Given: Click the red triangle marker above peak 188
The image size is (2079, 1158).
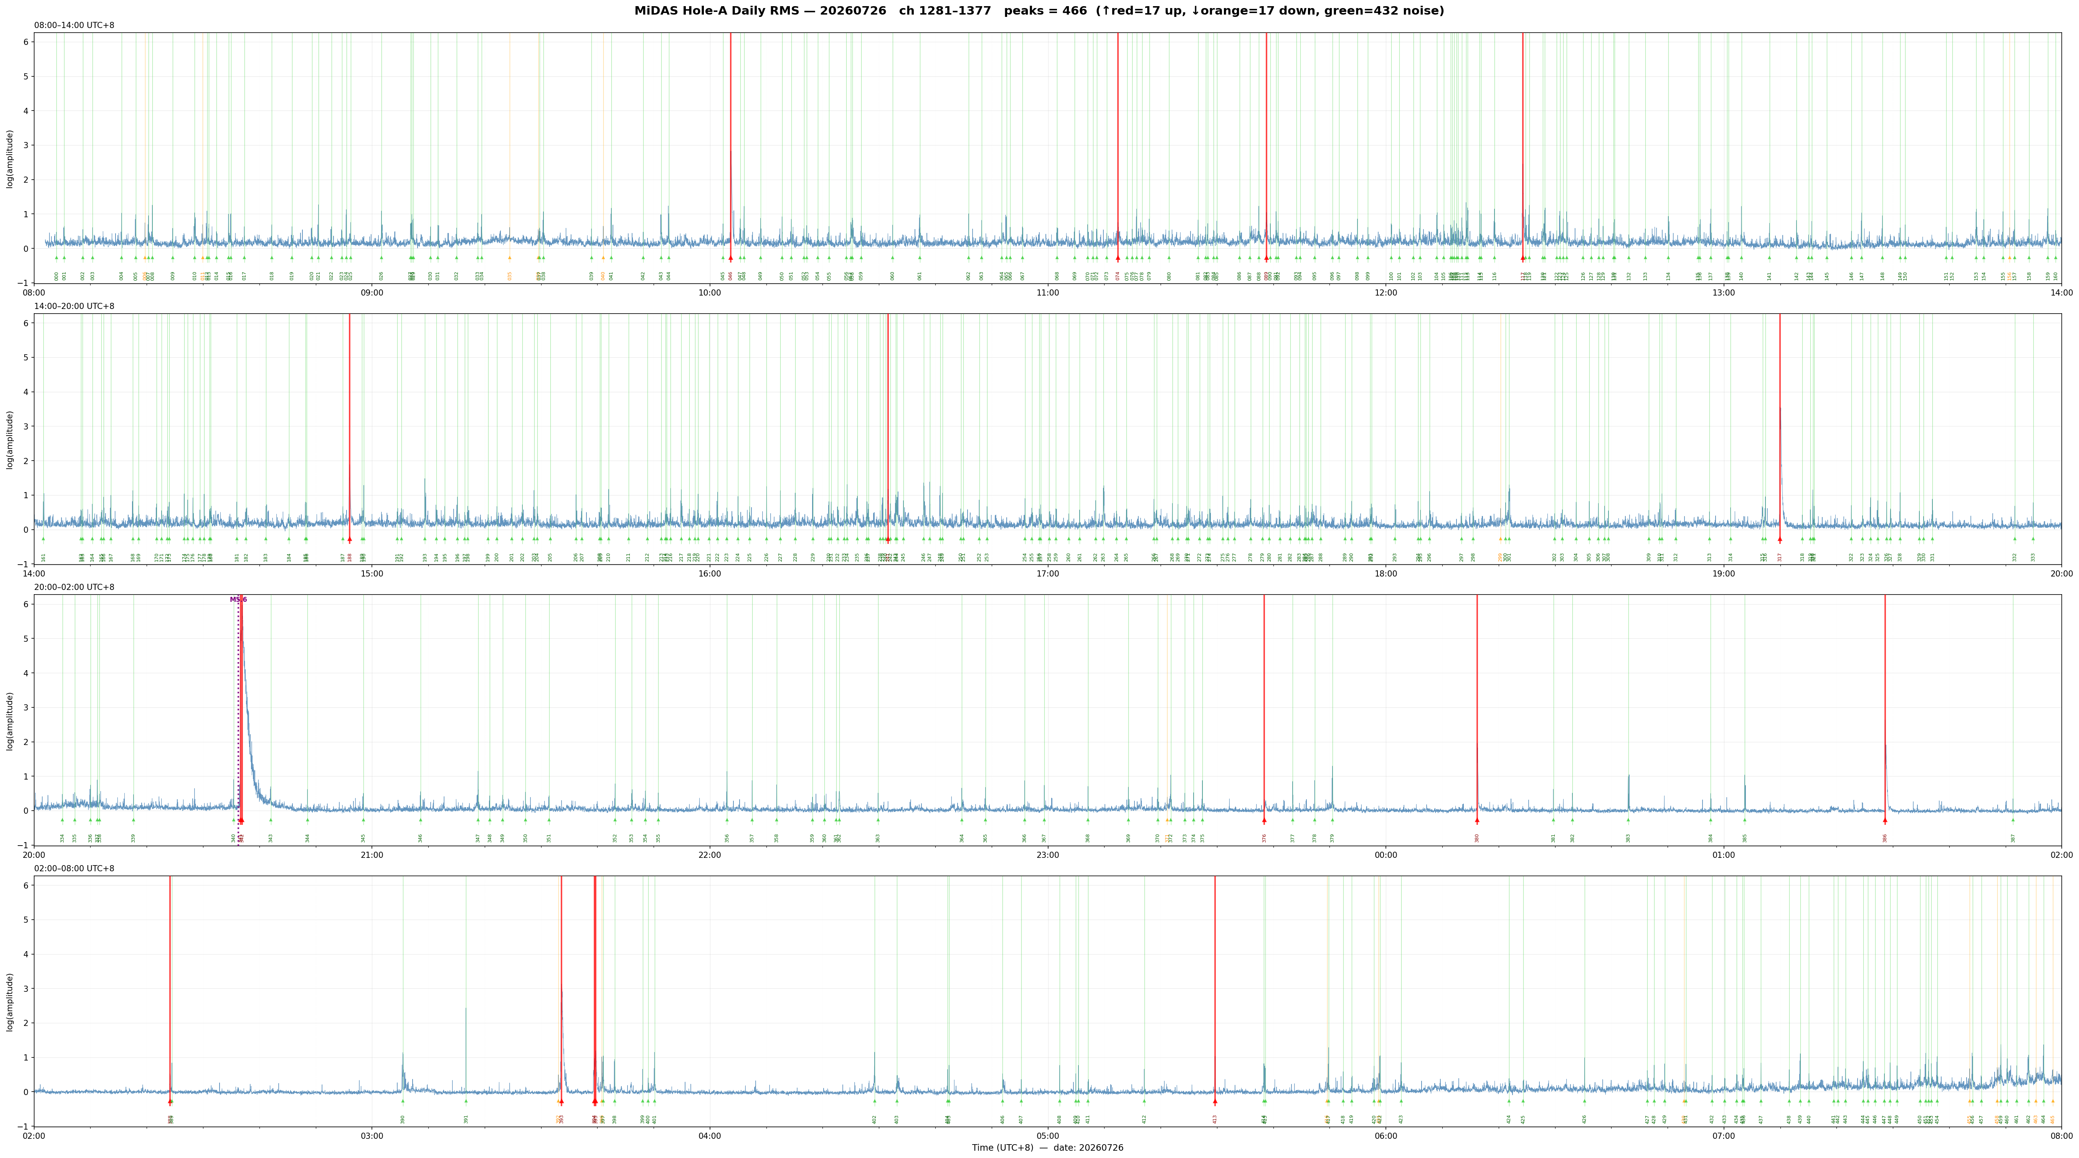Looking at the screenshot, I should (x=350, y=539).
